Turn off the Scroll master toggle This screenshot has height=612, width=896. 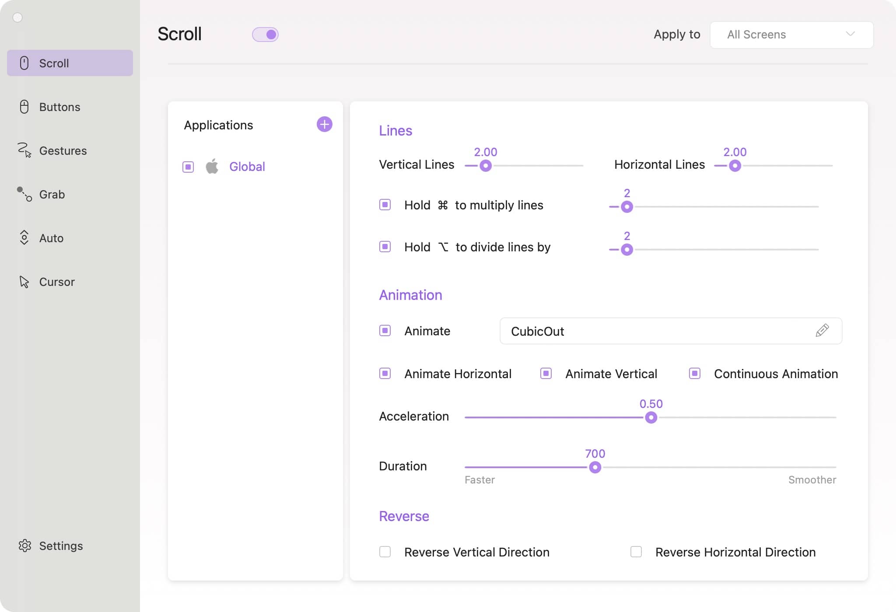pos(265,35)
